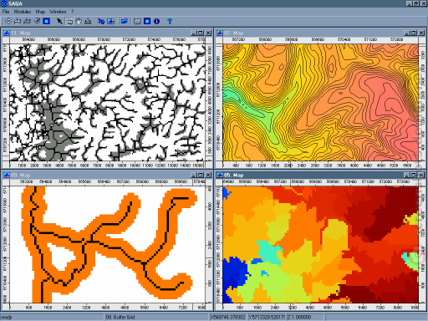Open the Window menu
The image size is (428, 321).
58,12
